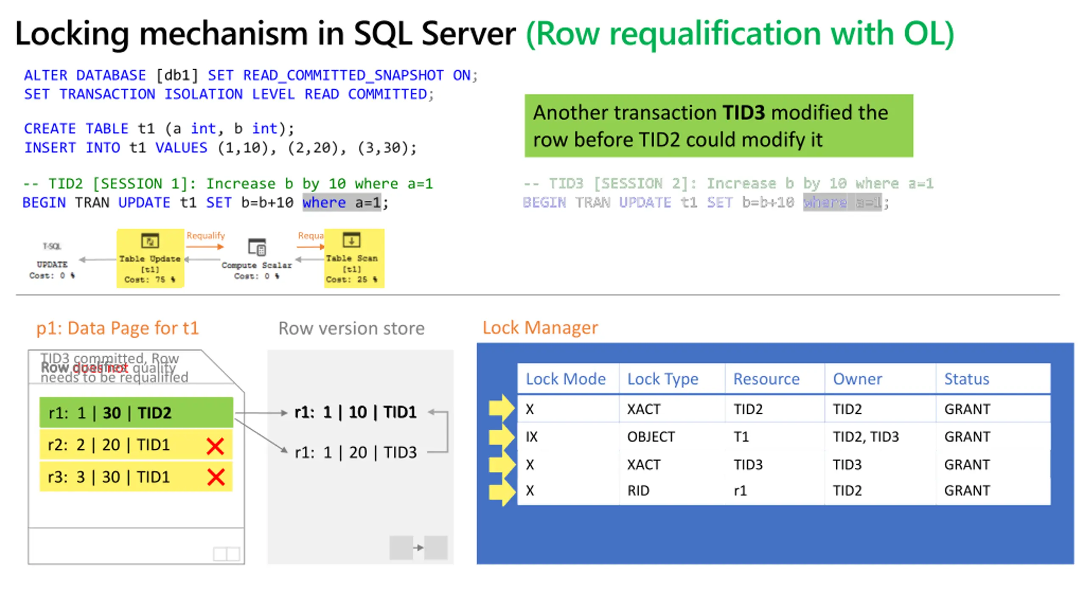Click the small double-box icon at data page bottom
The height and width of the screenshot is (610, 1085).
tap(226, 554)
